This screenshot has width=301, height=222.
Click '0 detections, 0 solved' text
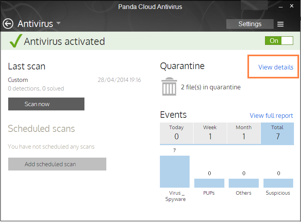click(36, 89)
